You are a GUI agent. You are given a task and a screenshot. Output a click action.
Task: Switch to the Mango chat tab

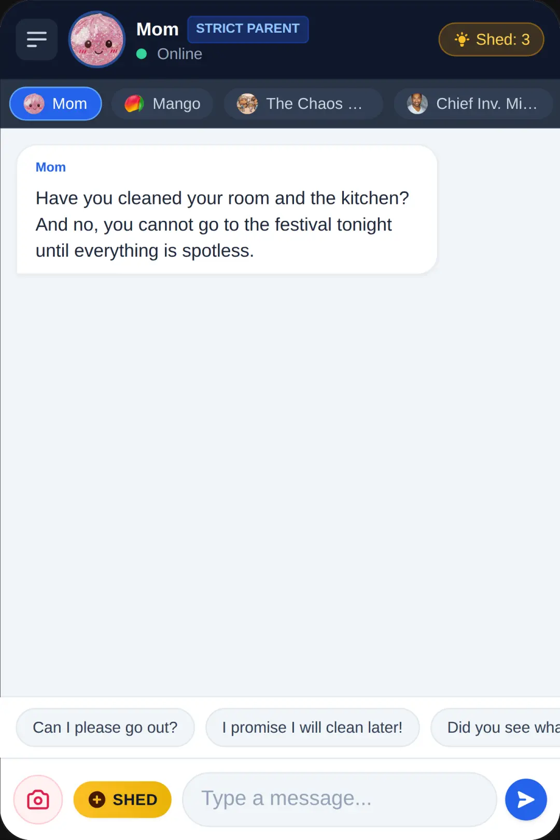pos(162,104)
